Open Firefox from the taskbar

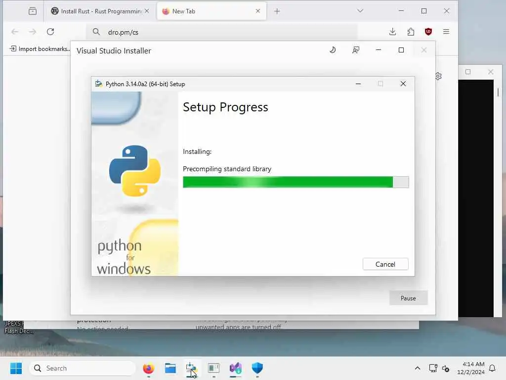tap(148, 368)
